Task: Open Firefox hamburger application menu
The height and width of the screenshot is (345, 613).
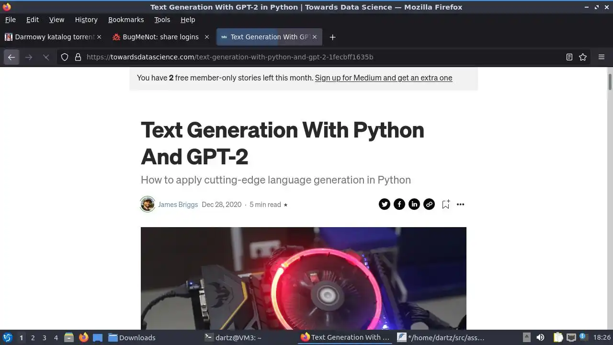Action: pos(602,57)
